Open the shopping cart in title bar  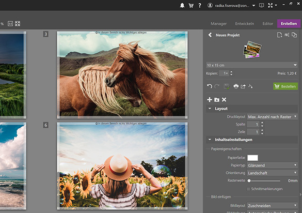click(x=191, y=5)
